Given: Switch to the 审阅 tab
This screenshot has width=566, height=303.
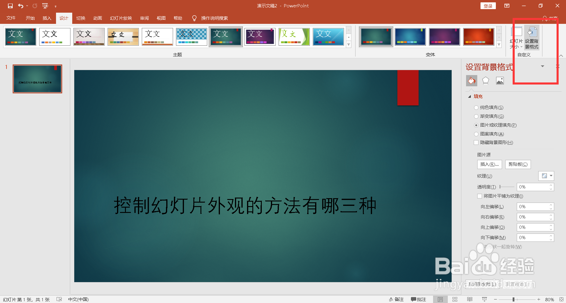Looking at the screenshot, I should (x=144, y=18).
